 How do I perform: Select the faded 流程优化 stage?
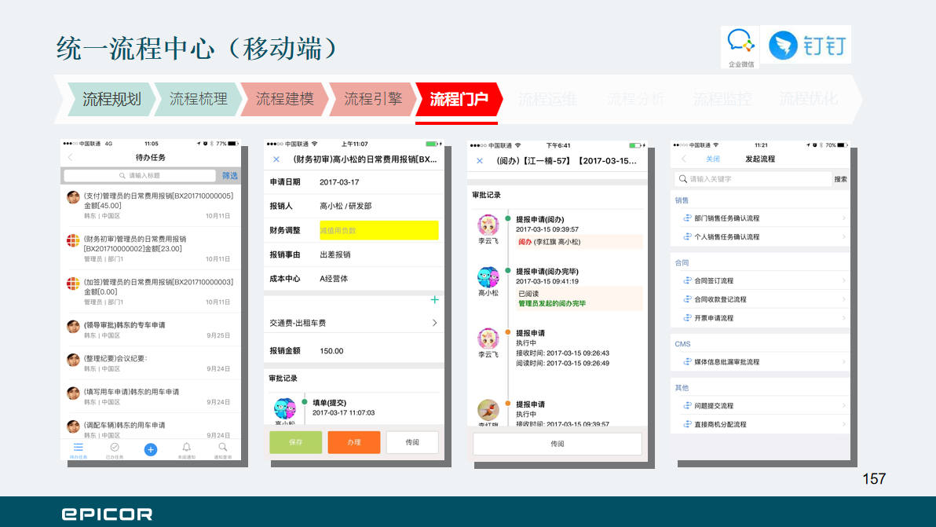pos(808,99)
